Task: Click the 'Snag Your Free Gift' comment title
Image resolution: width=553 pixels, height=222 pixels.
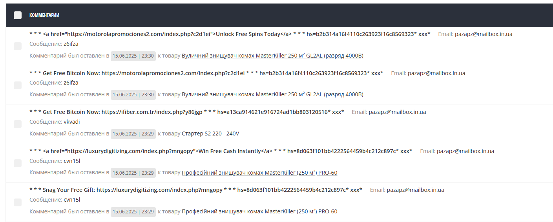Action: tap(196, 190)
